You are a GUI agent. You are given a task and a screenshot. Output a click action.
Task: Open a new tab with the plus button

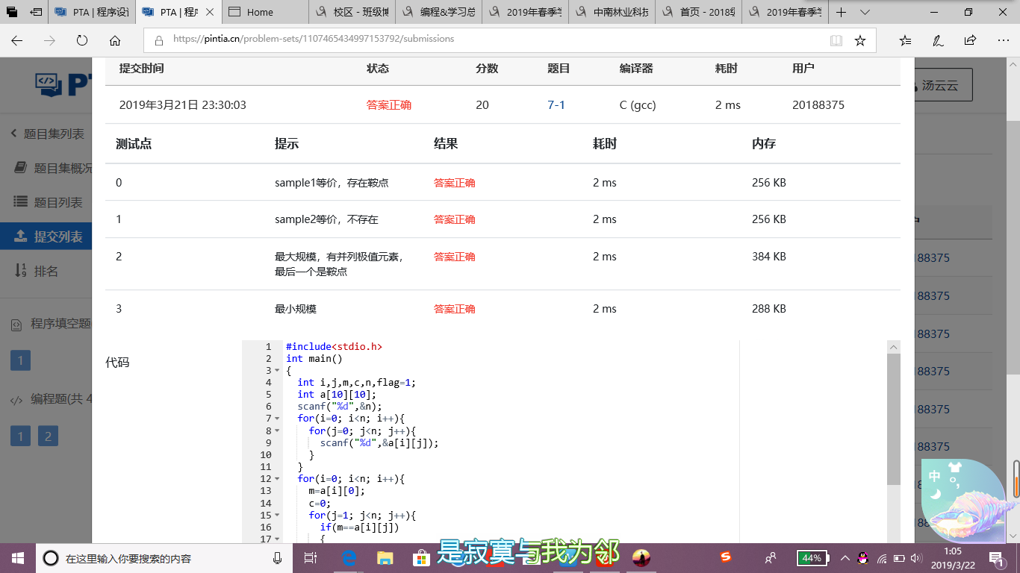tap(842, 12)
